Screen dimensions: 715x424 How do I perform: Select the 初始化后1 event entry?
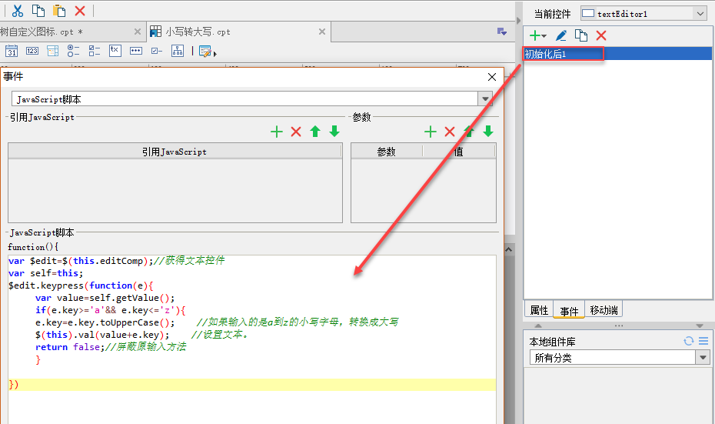tap(617, 54)
